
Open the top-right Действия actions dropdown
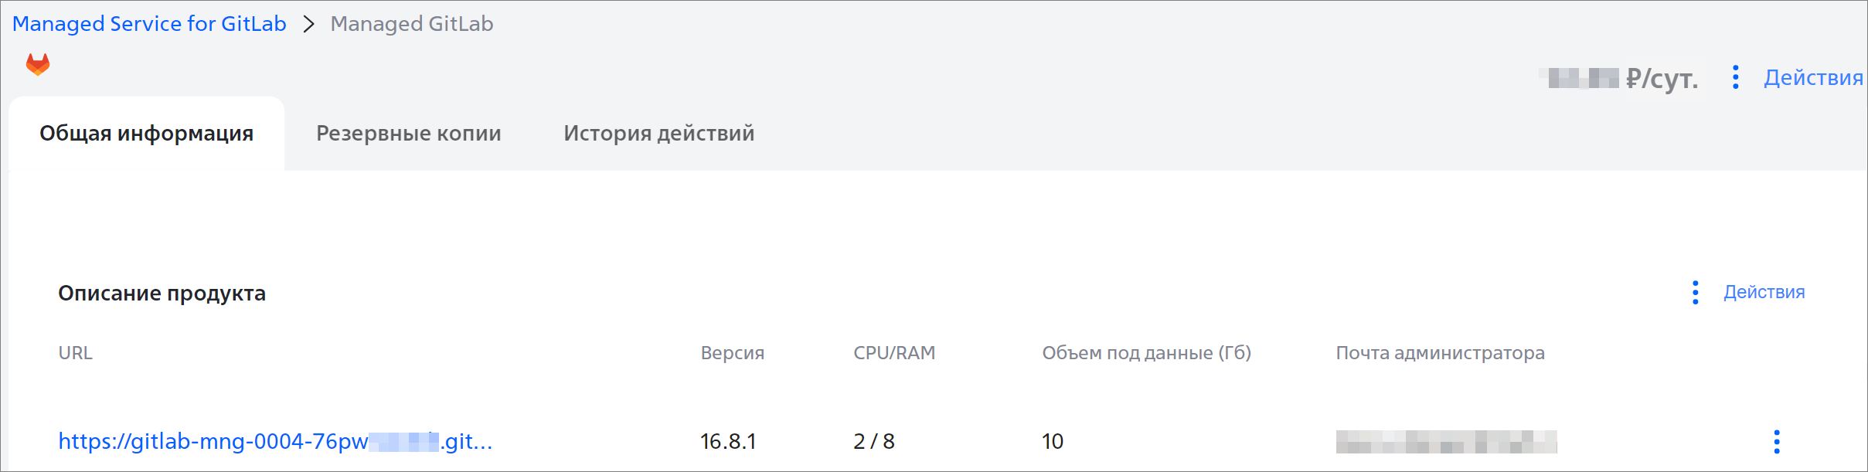[1812, 78]
